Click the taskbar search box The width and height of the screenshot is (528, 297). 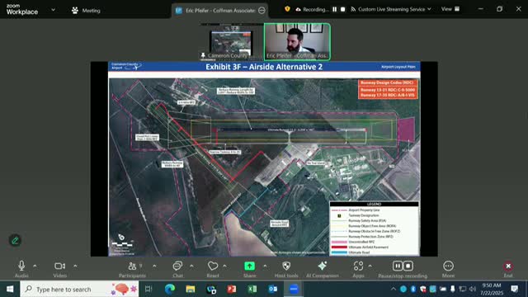coord(79,289)
